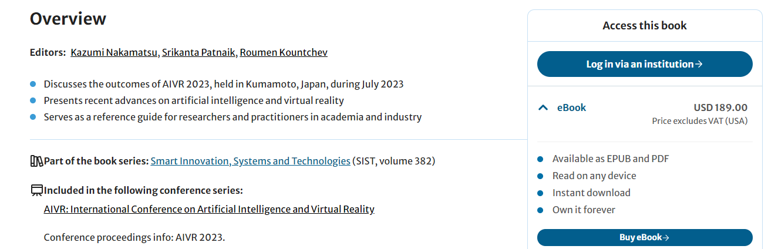Screen dimensions: 768x249
Task: Open editor Srikanta Patnaik's link
Action: (199, 52)
